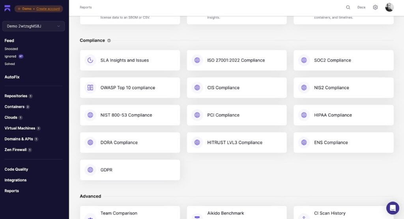Open Repositories in sidebar
Image resolution: width=404 pixels, height=219 pixels.
(x=16, y=96)
